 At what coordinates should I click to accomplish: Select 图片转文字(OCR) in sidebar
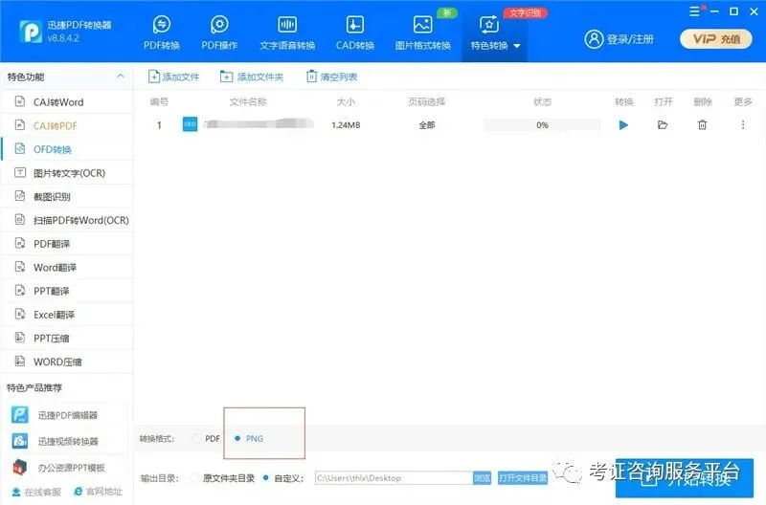(x=67, y=173)
